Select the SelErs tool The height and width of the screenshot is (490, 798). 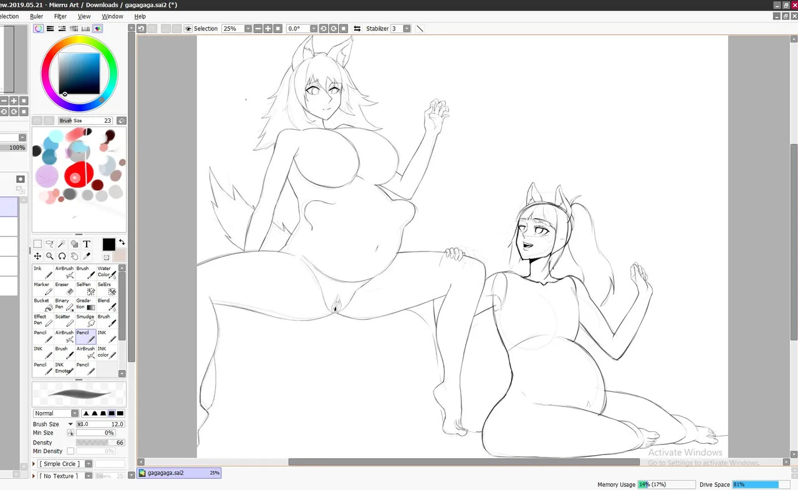[x=107, y=288]
